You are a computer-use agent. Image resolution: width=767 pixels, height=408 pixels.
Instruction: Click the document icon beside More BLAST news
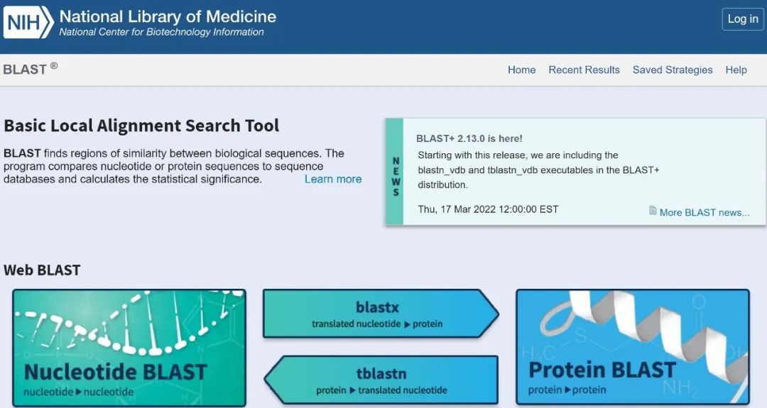[x=653, y=211]
